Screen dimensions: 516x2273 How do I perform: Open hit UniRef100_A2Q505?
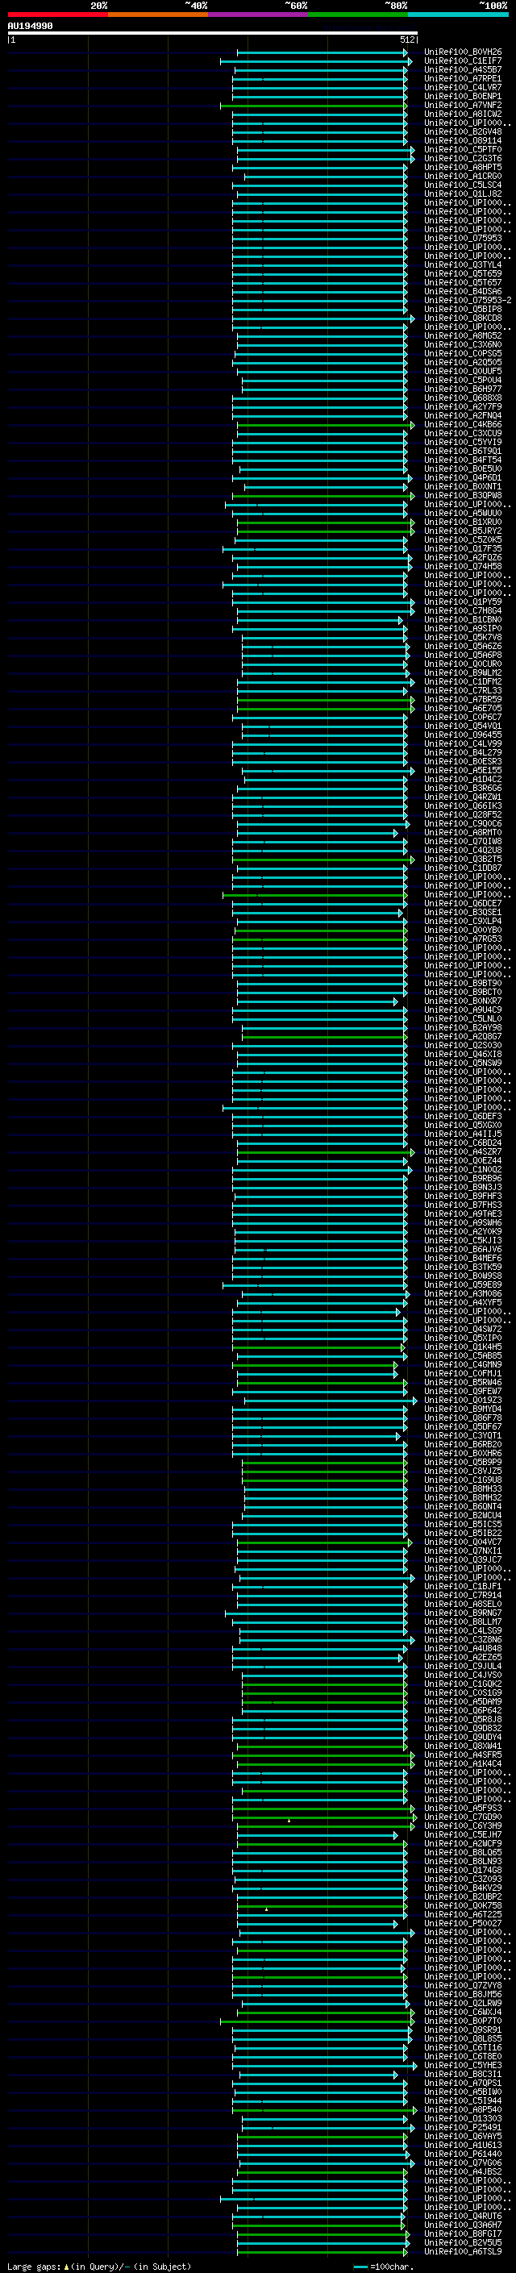coord(463,363)
